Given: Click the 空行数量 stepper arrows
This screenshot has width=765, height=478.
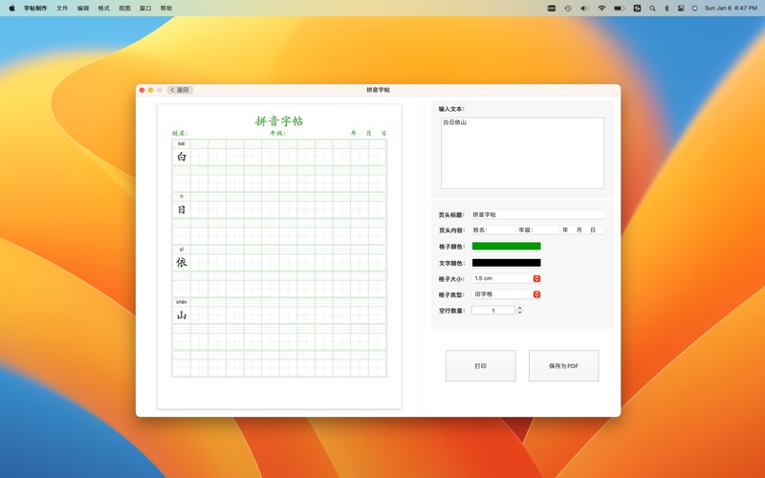Looking at the screenshot, I should (x=519, y=311).
